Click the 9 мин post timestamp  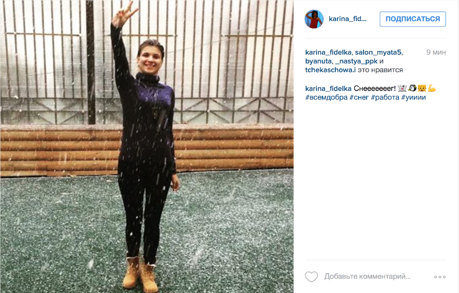436,52
